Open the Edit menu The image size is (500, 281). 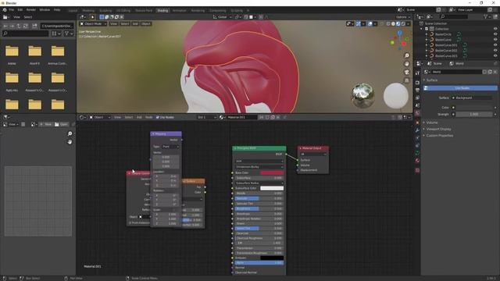click(x=20, y=10)
